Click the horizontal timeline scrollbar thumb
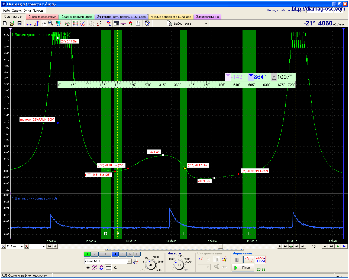The height and width of the screenshot is (279, 349). click(221, 246)
